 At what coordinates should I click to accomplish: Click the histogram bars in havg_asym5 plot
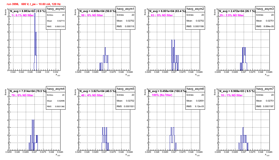pyautogui.click(x=105, y=139)
